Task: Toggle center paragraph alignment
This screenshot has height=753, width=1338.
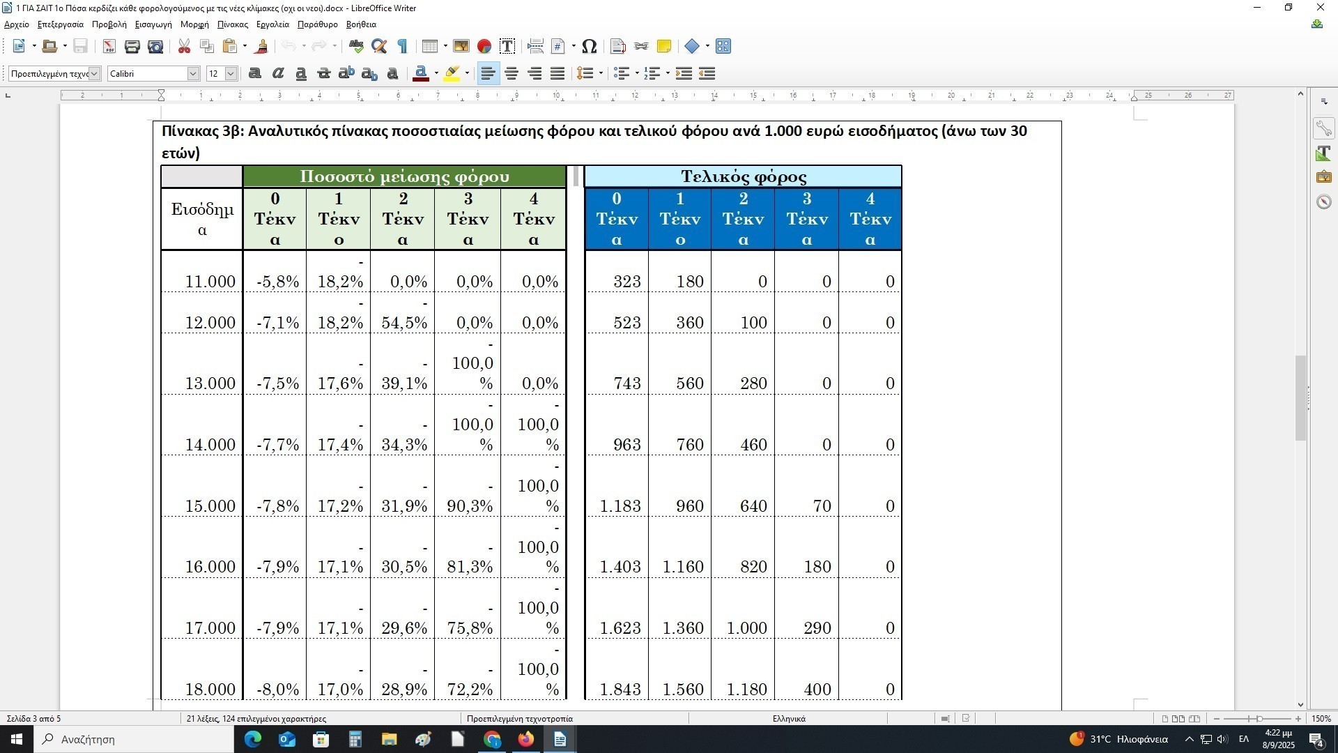Action: click(512, 74)
